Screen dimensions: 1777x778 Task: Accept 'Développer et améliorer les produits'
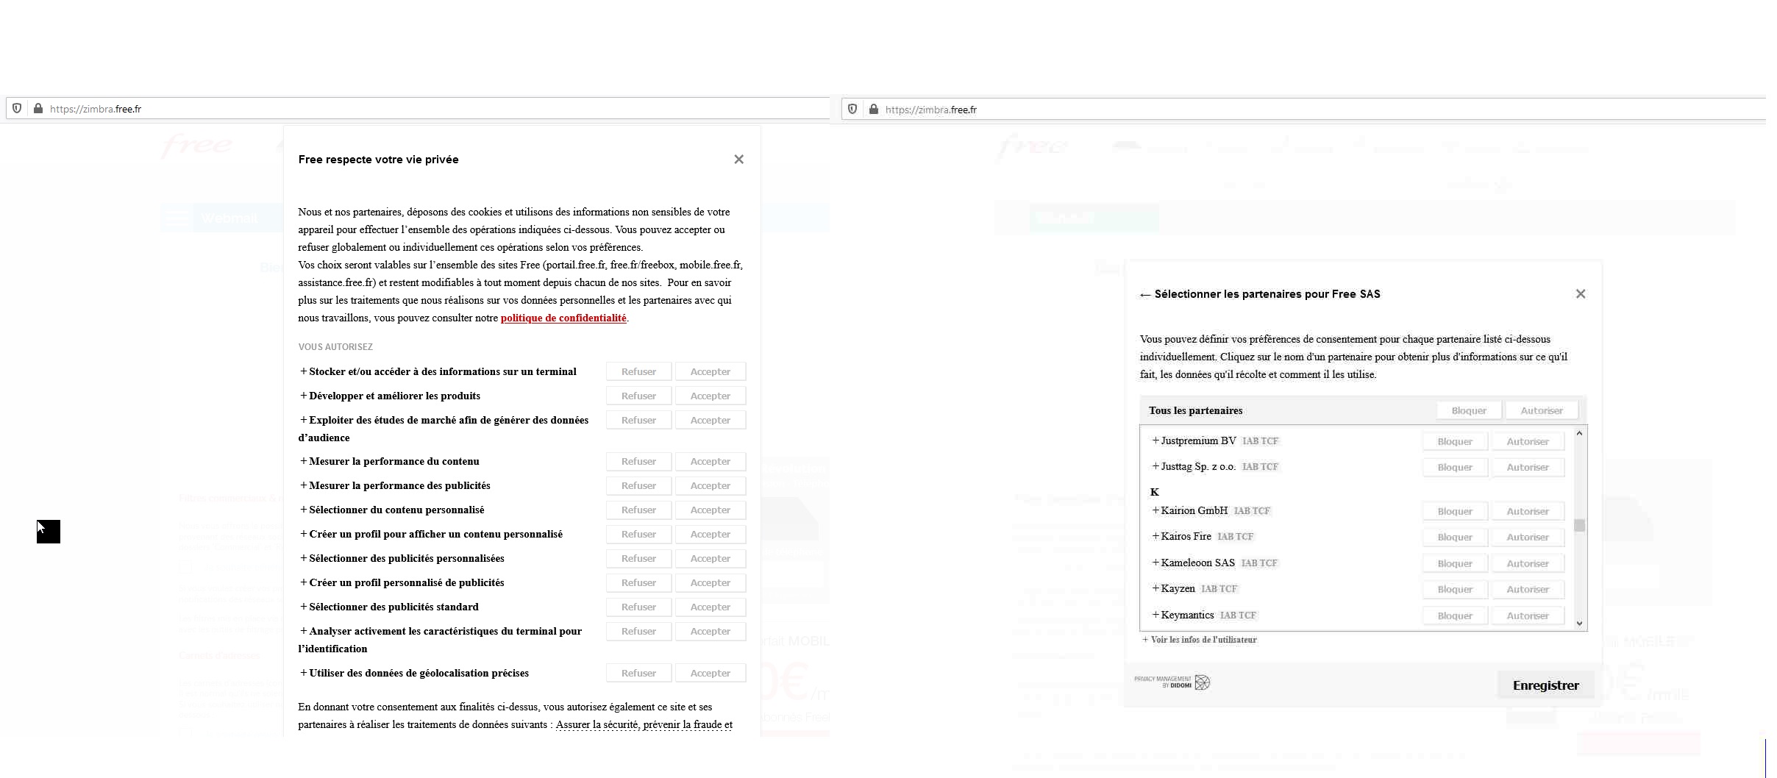[711, 396]
